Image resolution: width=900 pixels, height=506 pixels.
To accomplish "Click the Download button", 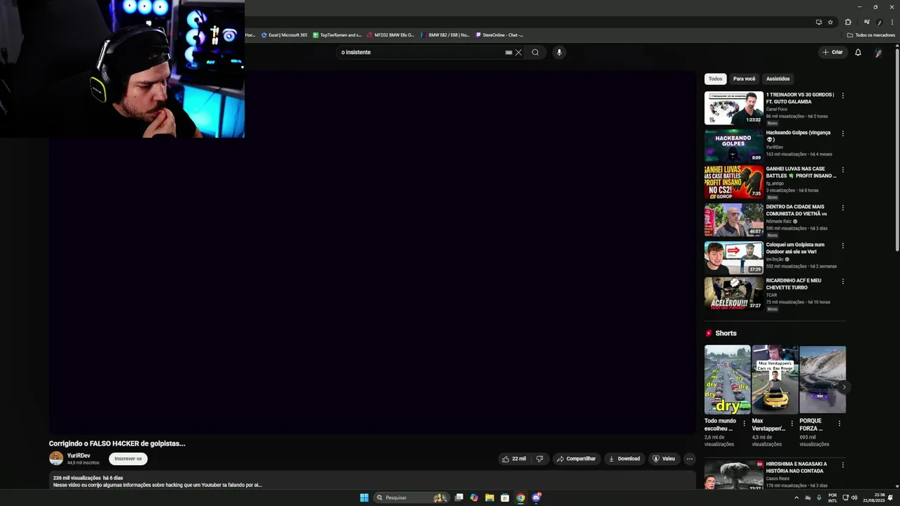I will (x=624, y=459).
